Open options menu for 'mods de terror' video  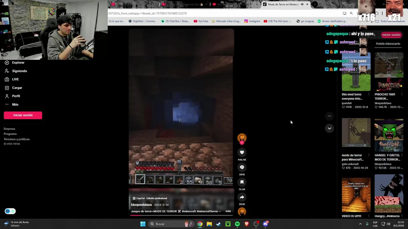point(369,155)
